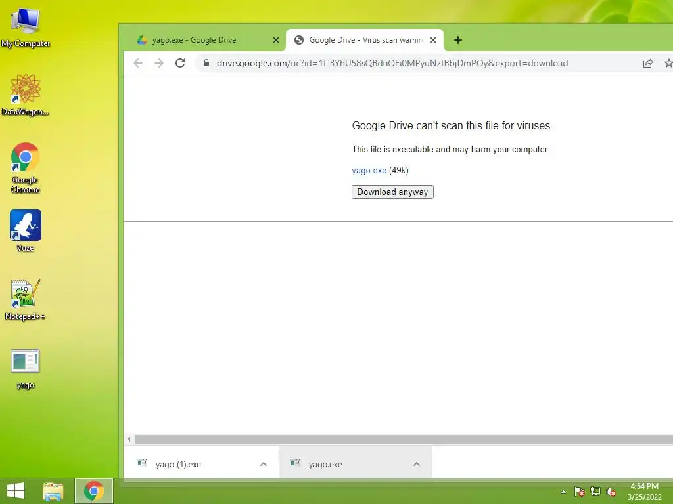Close the yago.exe - Google Drive tab

tap(276, 40)
